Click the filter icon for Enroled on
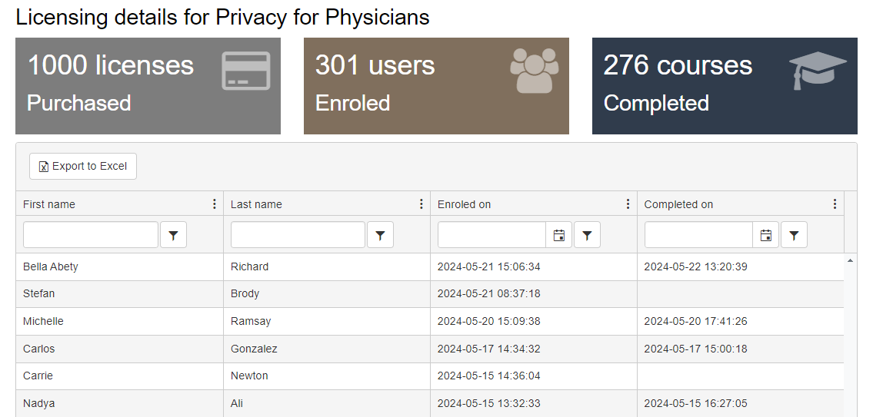The width and height of the screenshot is (873, 417). pos(587,236)
